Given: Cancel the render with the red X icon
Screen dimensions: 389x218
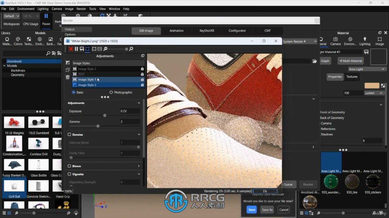Looking at the screenshot, I should point(71,49).
